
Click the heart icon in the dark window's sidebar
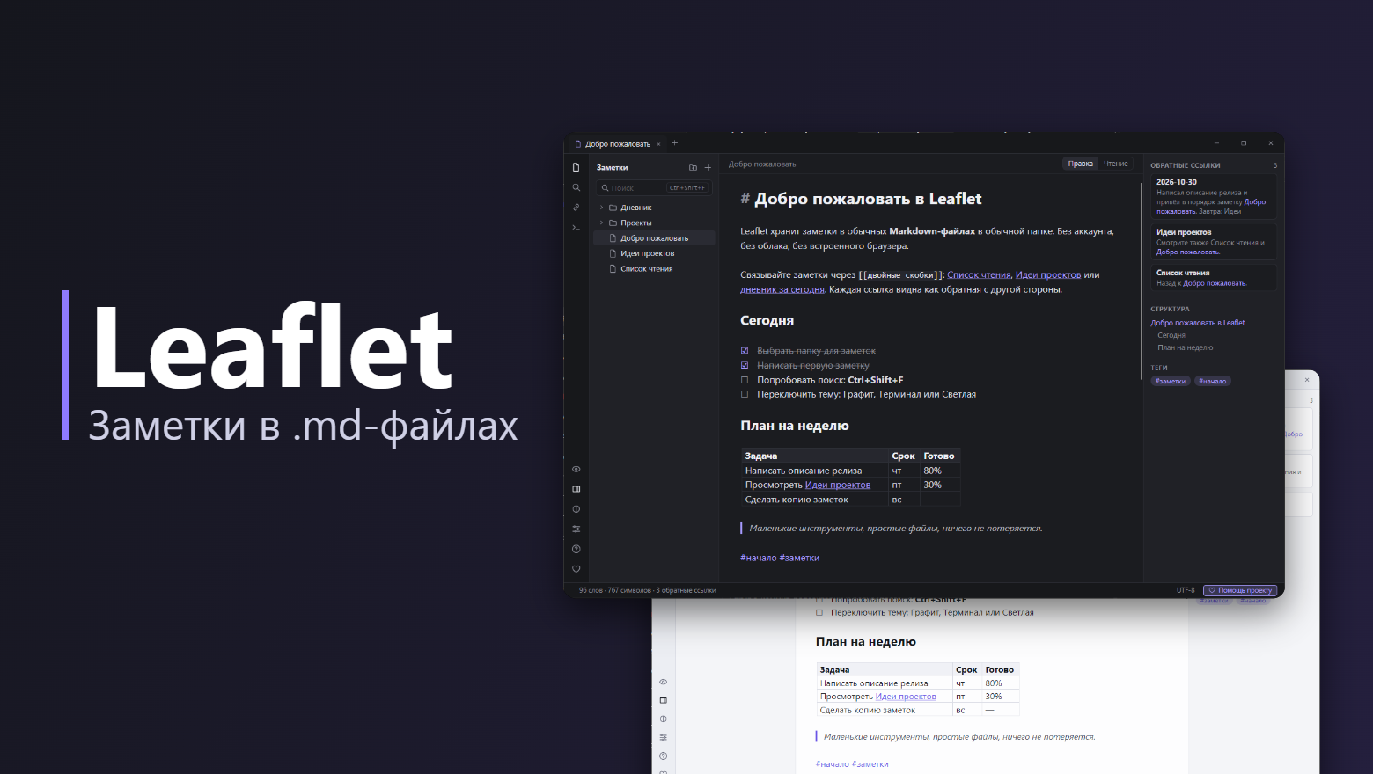576,569
